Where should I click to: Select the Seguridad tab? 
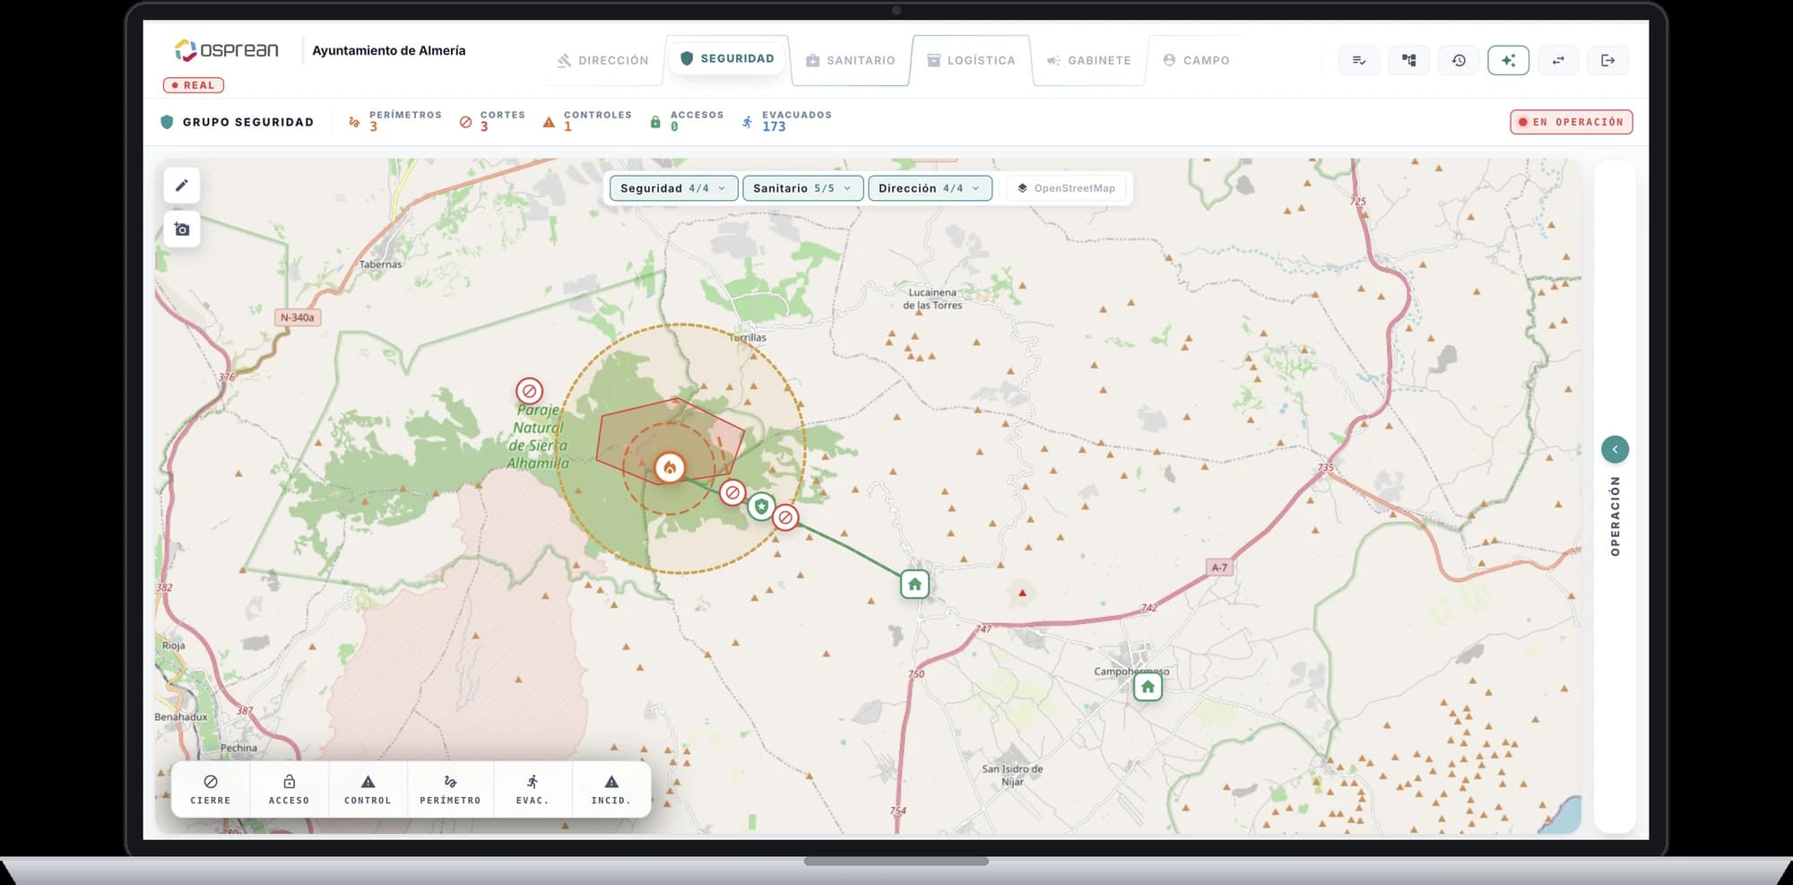coord(727,58)
